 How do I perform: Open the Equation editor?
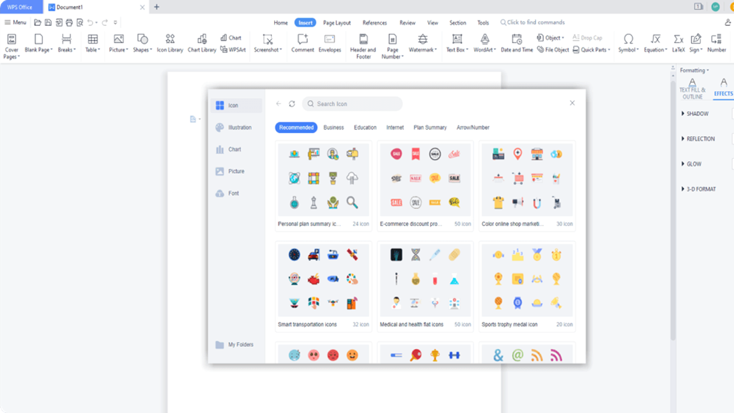[x=654, y=43]
